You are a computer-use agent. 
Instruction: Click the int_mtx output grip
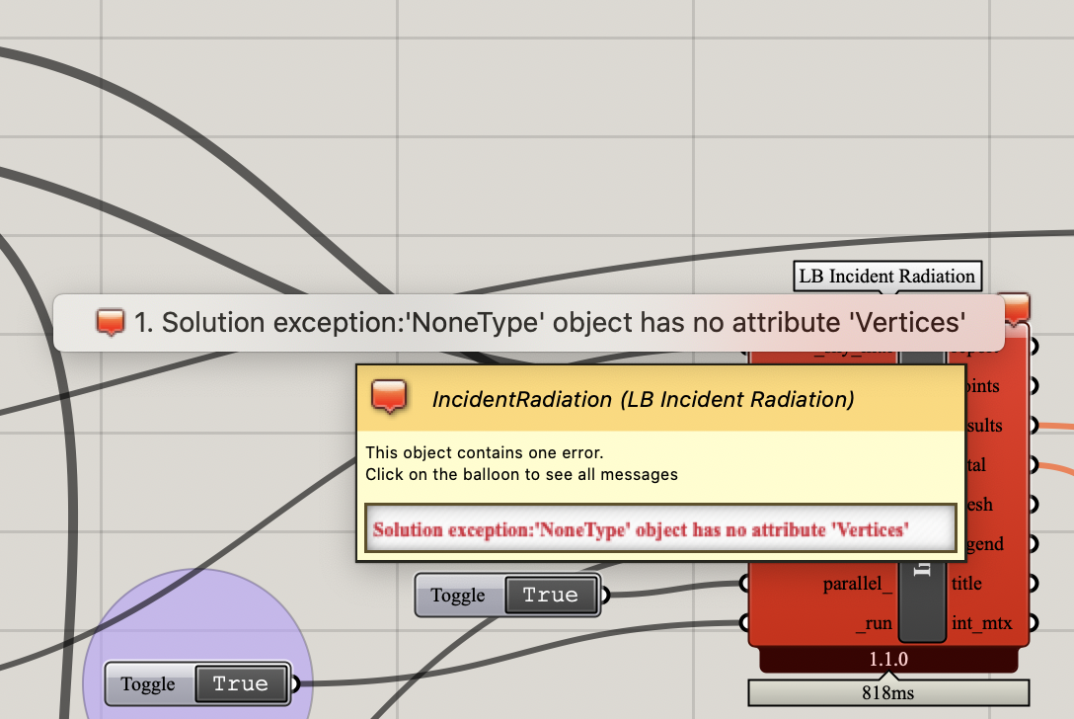[1034, 622]
